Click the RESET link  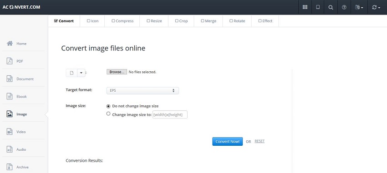260,141
